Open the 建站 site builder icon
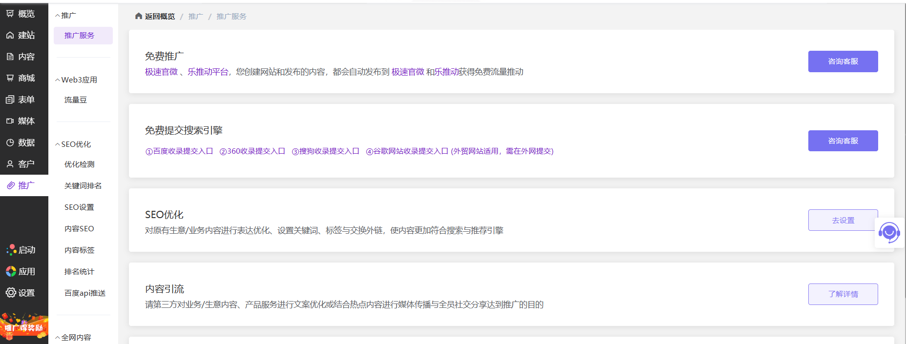This screenshot has height=344, width=906. (10, 35)
